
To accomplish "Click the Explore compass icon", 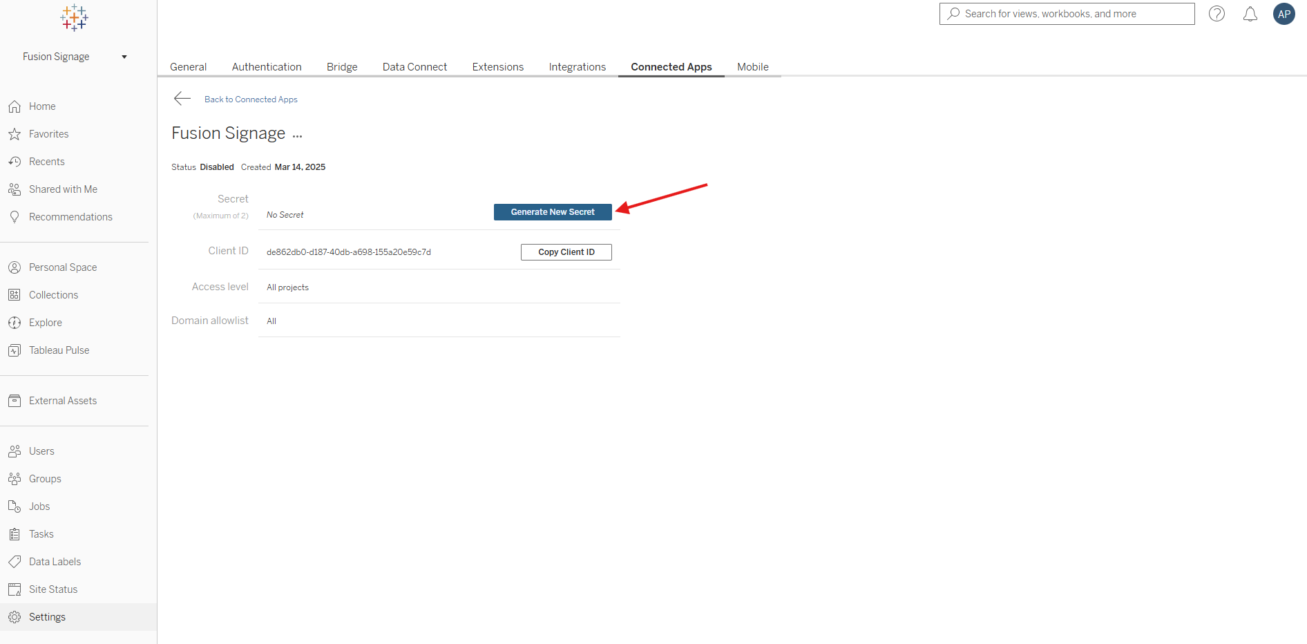I will 15,323.
